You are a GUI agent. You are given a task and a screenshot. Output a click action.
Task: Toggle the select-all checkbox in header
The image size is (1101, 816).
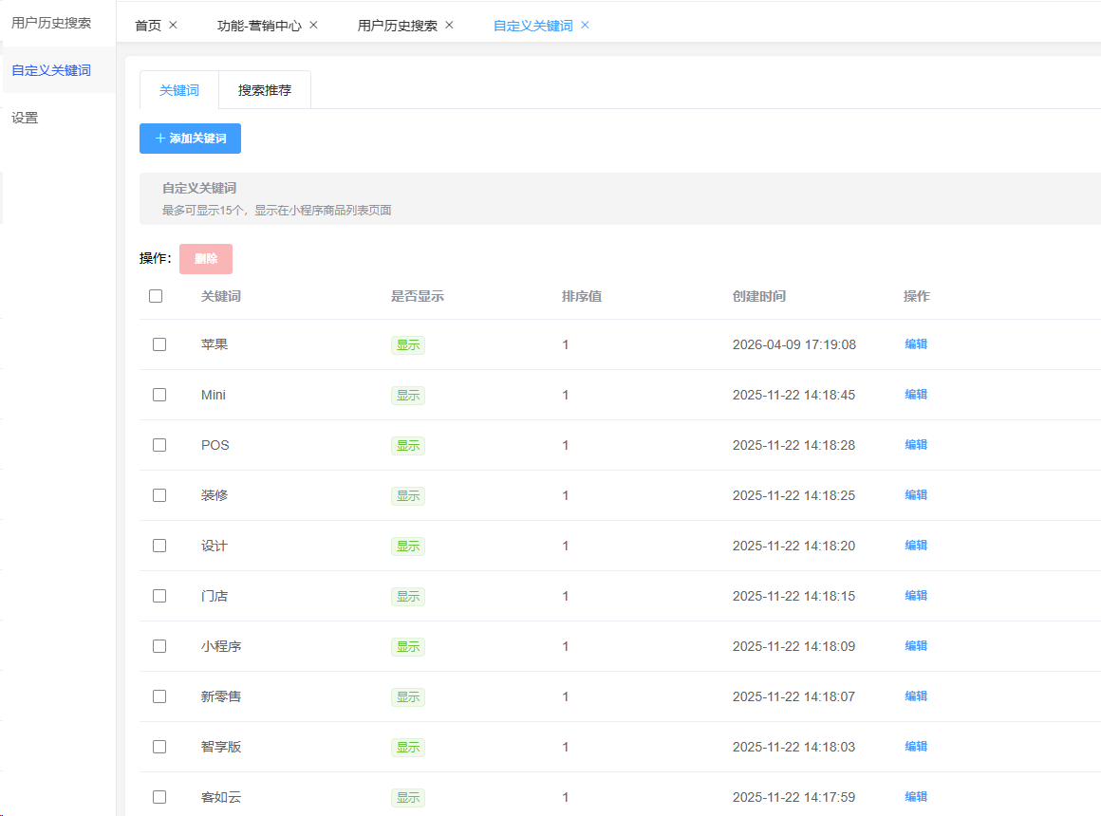(156, 296)
